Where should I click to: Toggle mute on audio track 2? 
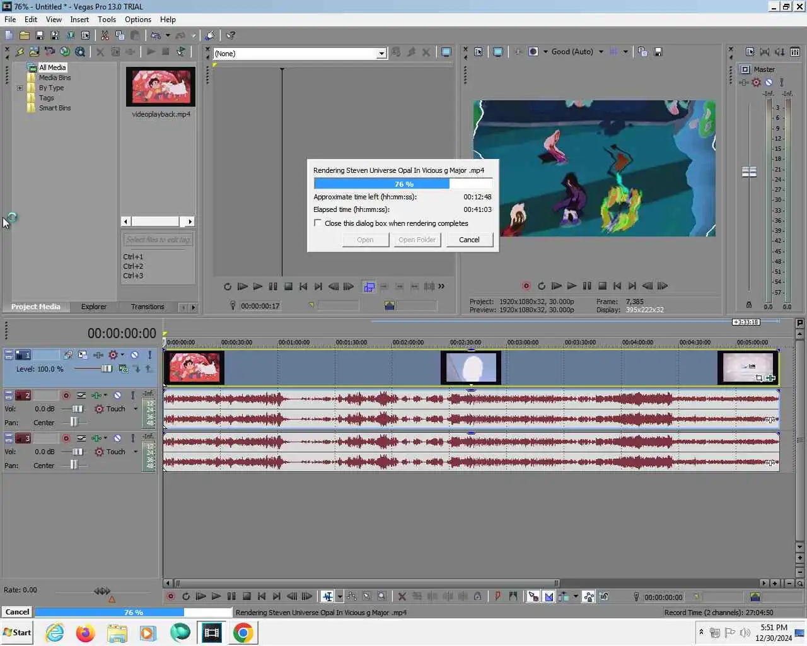click(117, 396)
